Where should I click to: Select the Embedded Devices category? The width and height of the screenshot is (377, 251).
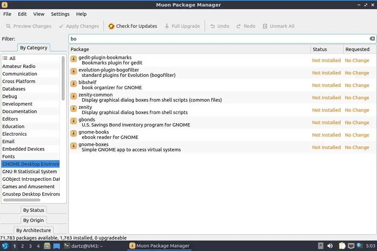point(30,149)
